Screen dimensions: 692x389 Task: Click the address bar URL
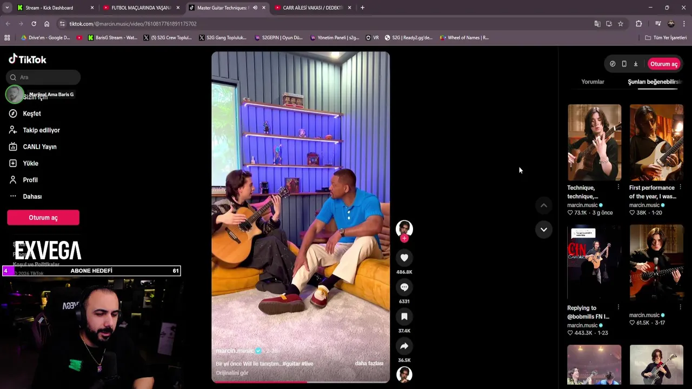pos(133,24)
